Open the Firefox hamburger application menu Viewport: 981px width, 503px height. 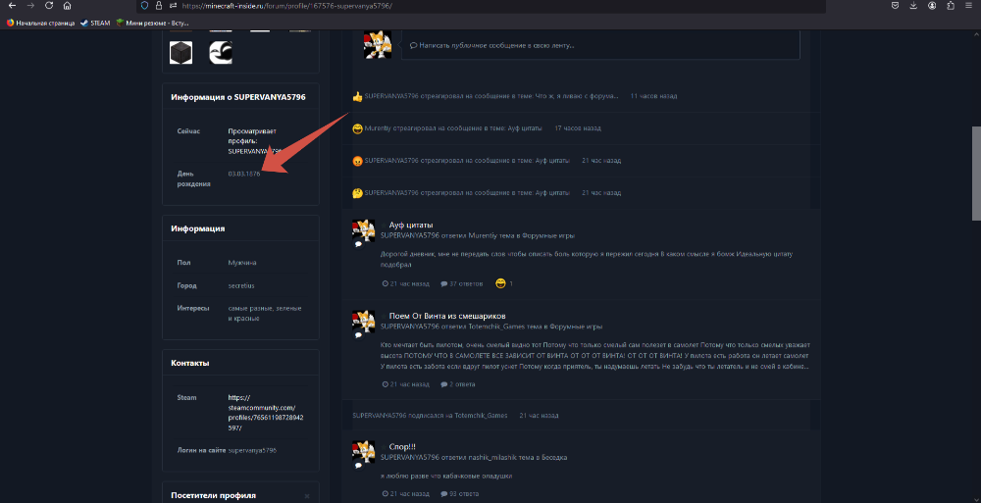(969, 6)
